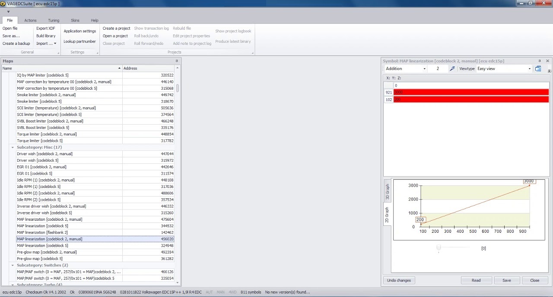Click the VAGEDCSuite application icon in title bar
The image size is (553, 297).
point(3,3)
